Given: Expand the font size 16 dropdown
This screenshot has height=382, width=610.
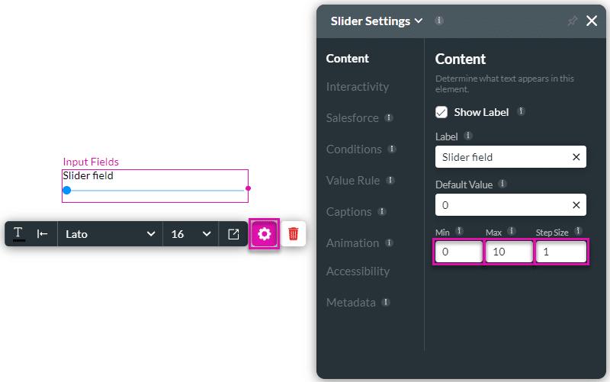Looking at the screenshot, I should tap(191, 234).
